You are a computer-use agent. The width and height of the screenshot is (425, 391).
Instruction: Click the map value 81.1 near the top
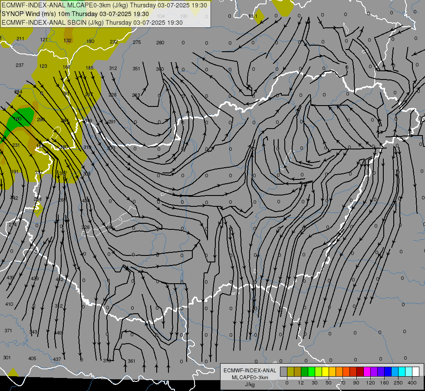point(253,16)
